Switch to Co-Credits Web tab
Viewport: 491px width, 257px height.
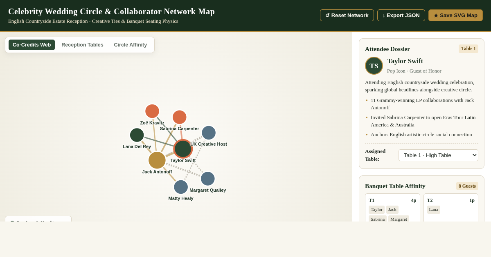tap(32, 45)
